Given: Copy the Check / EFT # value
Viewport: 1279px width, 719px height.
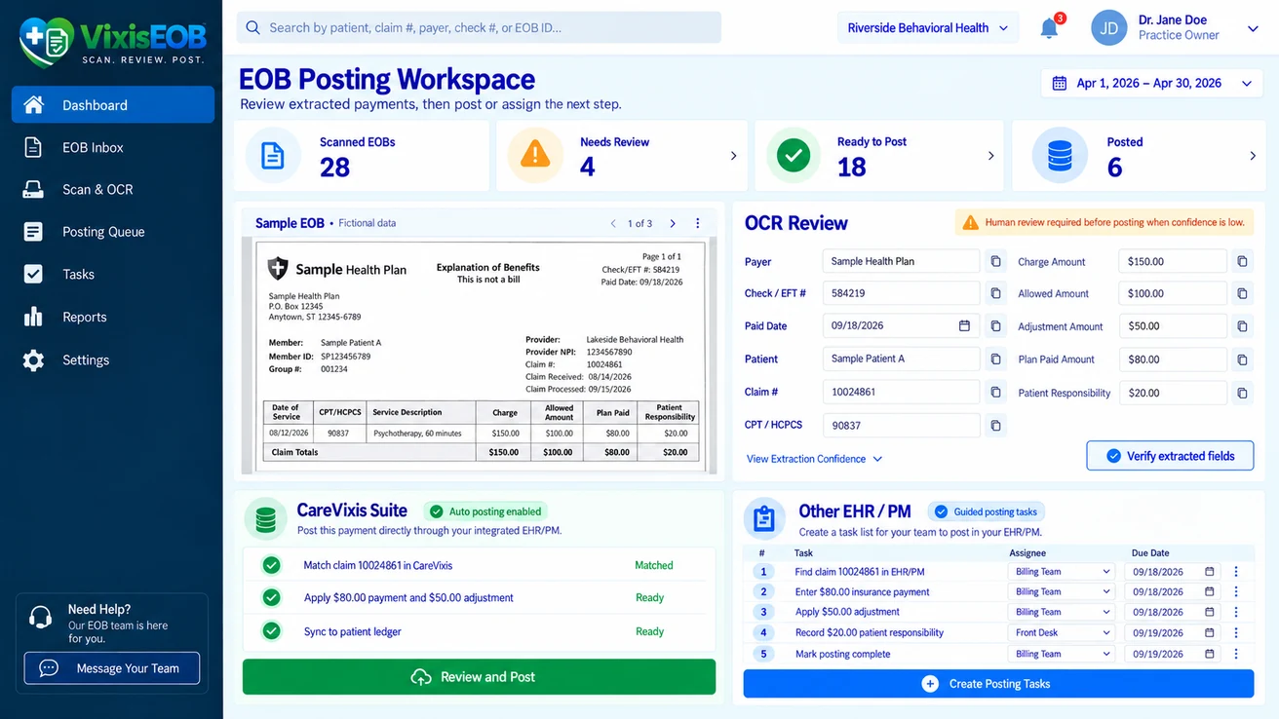Looking at the screenshot, I should pos(995,293).
